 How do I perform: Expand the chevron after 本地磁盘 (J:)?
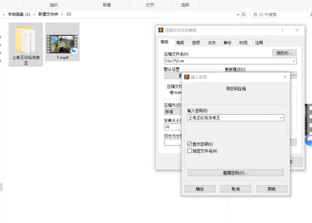coord(34,14)
